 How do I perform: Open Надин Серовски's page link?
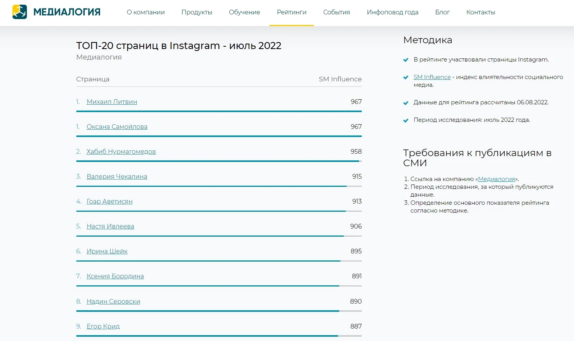tap(113, 301)
